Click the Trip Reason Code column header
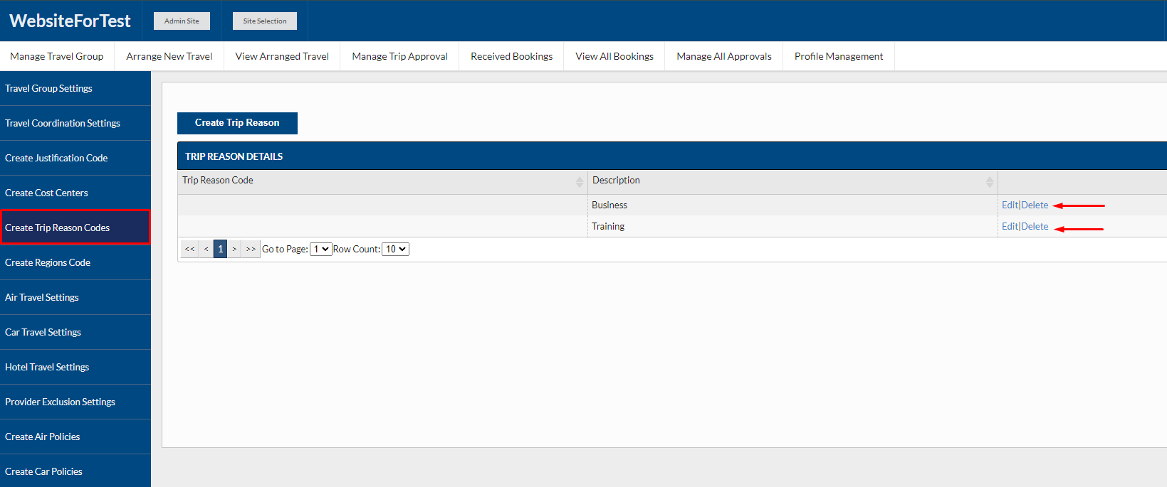 (382, 181)
